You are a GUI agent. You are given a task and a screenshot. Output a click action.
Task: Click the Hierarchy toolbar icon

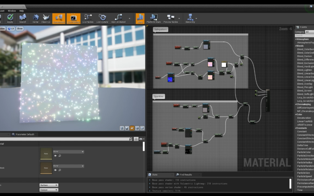(190, 19)
